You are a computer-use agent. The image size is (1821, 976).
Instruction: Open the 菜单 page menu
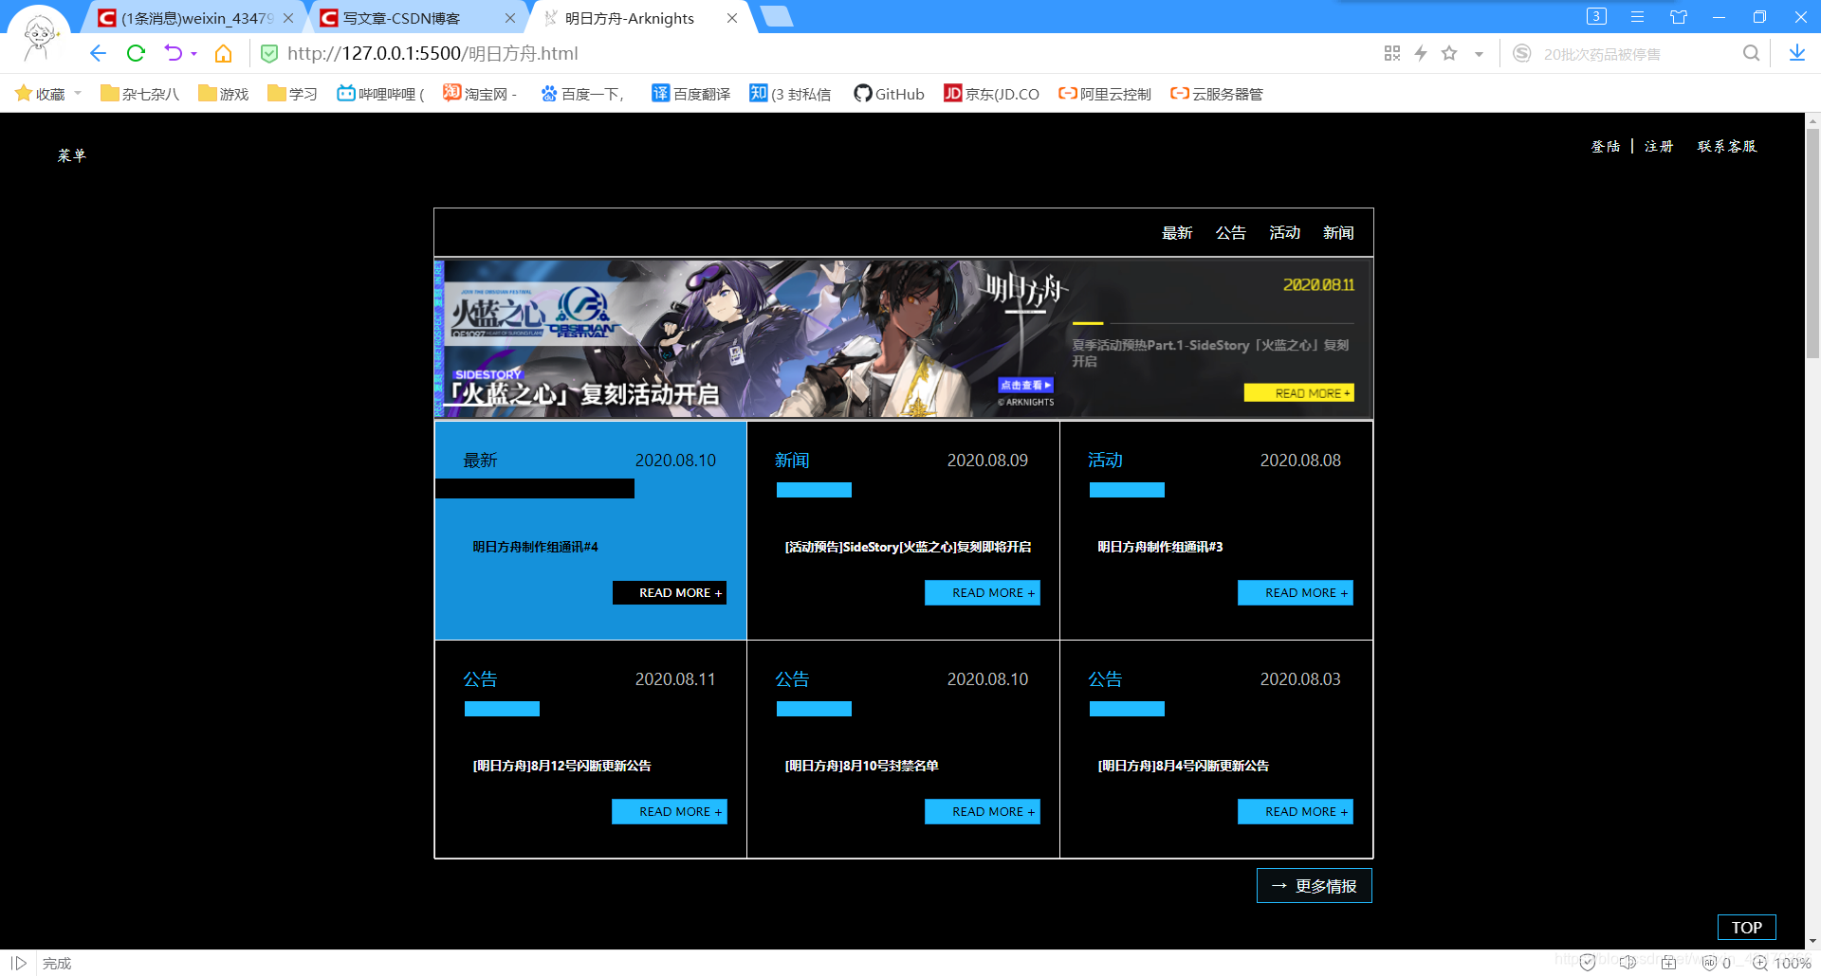tap(71, 155)
